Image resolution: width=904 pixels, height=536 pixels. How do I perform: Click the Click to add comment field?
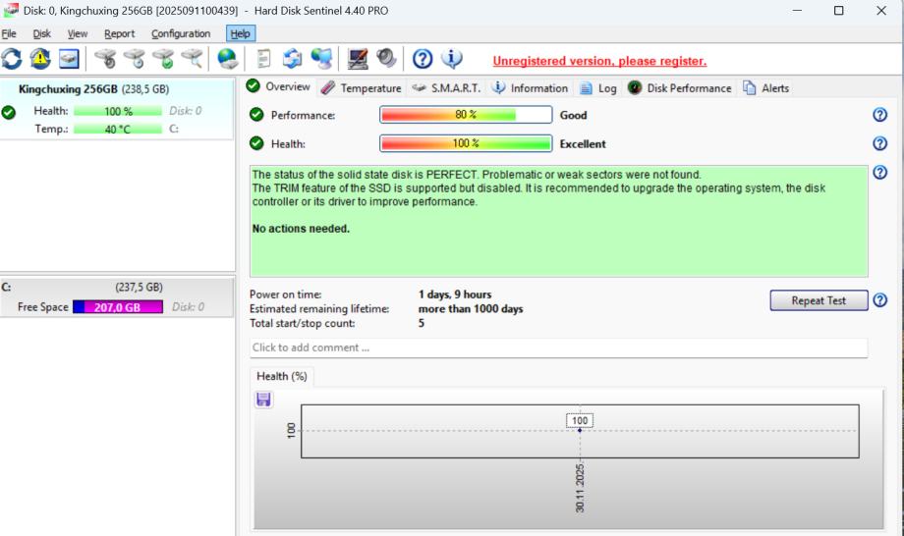point(559,348)
